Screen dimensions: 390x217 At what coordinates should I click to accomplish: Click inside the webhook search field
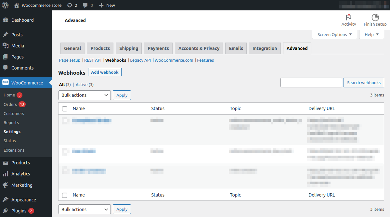[311, 82]
